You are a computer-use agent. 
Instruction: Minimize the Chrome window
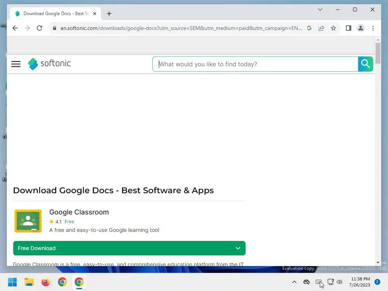pyautogui.click(x=338, y=9)
